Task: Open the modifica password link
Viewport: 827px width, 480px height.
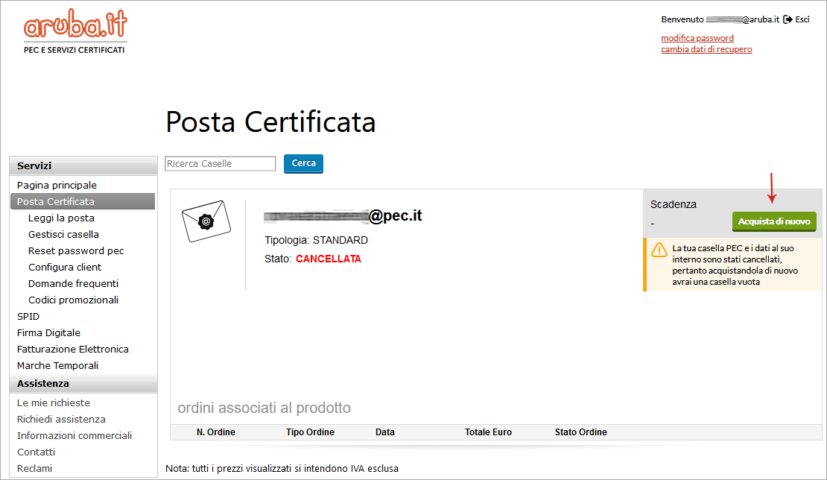Action: [x=697, y=38]
